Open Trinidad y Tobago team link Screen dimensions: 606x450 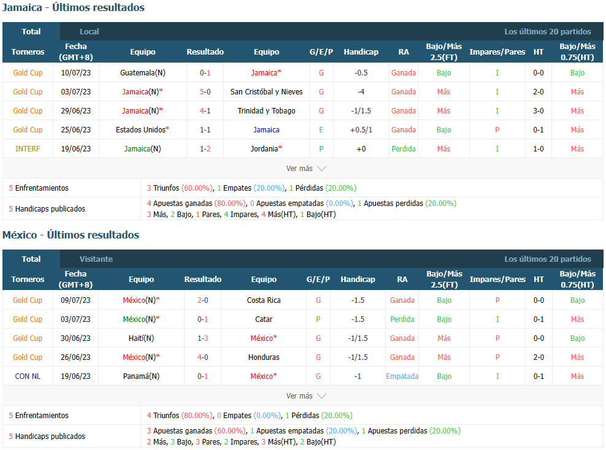(x=266, y=111)
